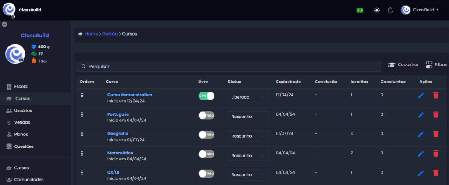The width and height of the screenshot is (449, 185).
Task: Open Rascunho status dropdown for UX/UI
Action: pos(248,175)
